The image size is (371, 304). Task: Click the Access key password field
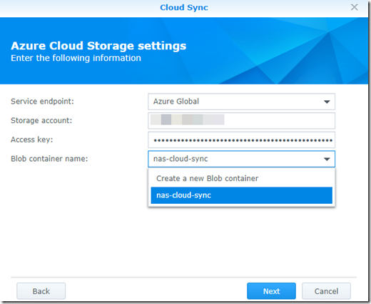point(241,140)
